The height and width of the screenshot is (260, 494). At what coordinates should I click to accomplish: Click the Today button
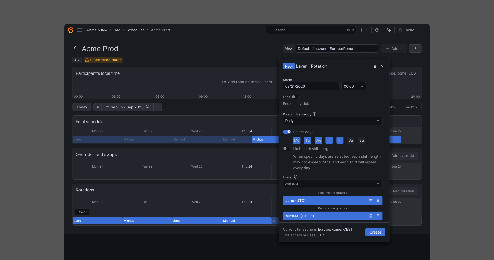tap(82, 107)
